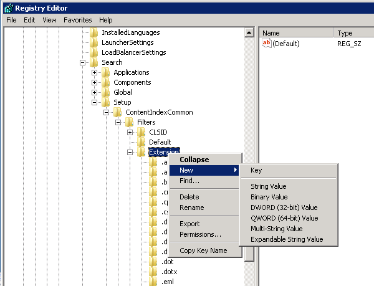Screen dimensions: 374x286
Task: Click the Registry Editor title bar icon
Action: click(9, 8)
